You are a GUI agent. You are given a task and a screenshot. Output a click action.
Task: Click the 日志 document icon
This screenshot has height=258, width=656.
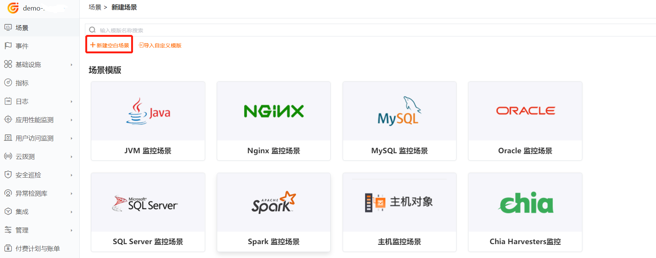8,101
